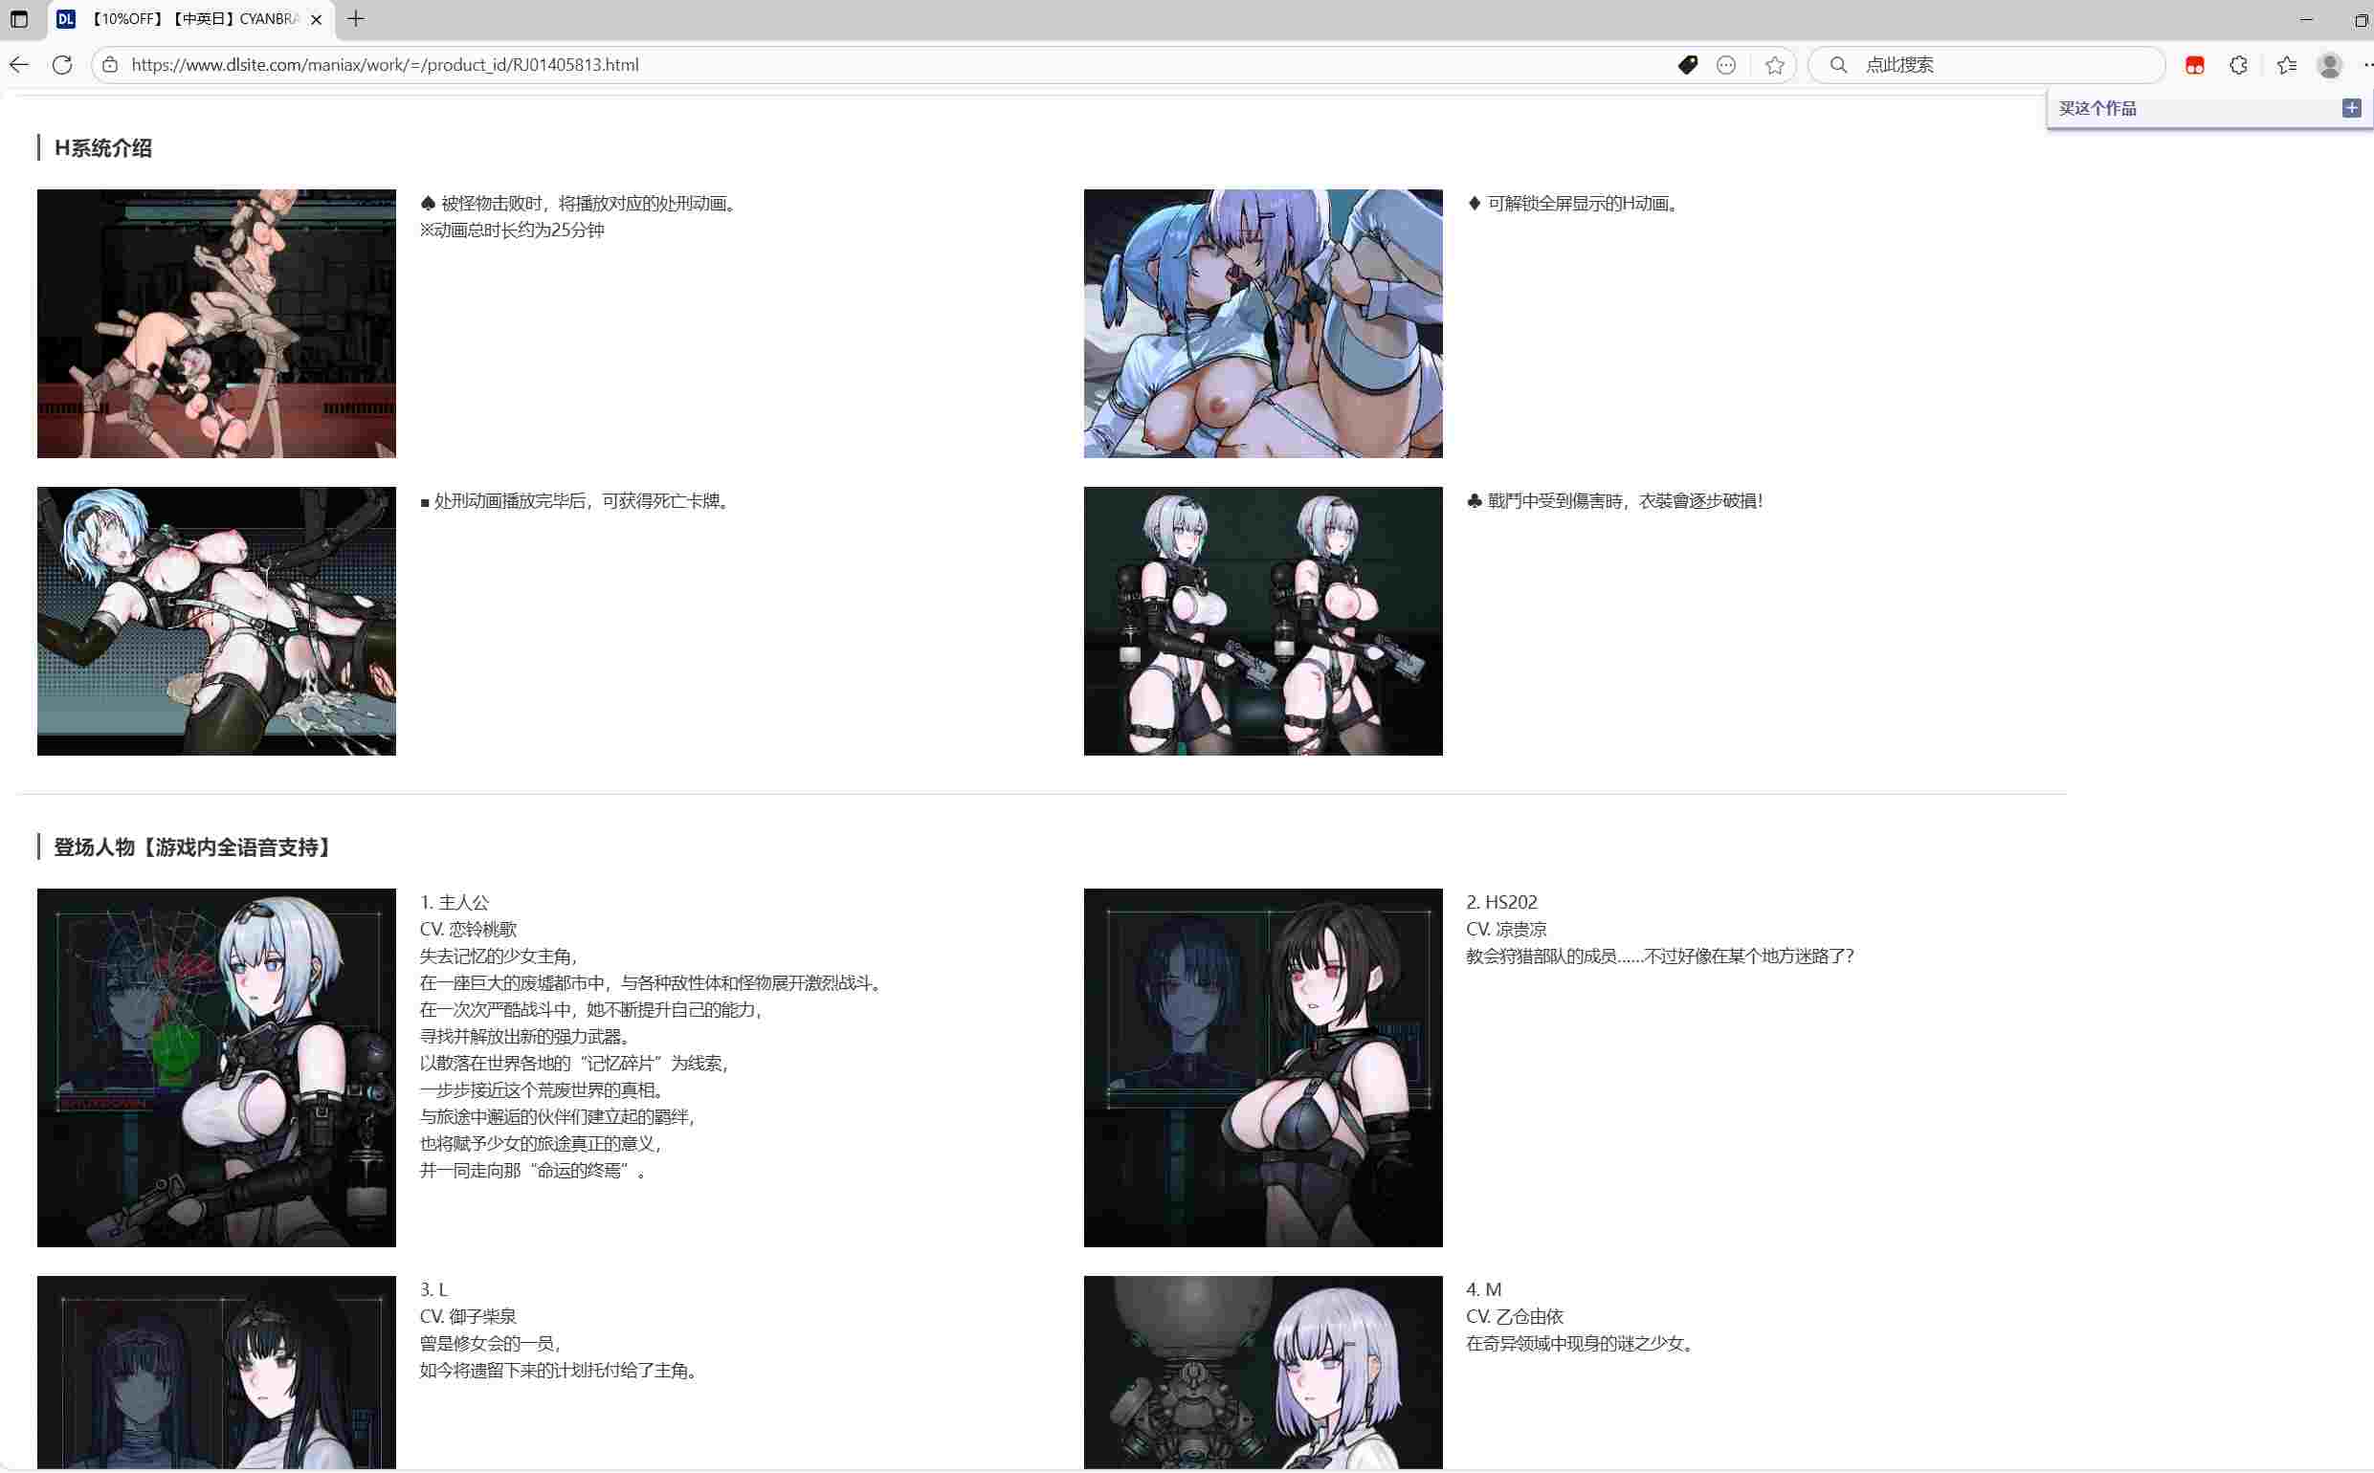The image size is (2374, 1473).
Task: Click the 买这个作品 label
Action: pyautogui.click(x=2097, y=108)
